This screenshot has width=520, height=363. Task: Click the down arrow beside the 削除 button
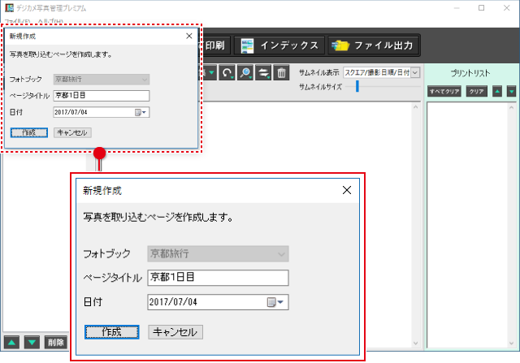click(x=32, y=343)
